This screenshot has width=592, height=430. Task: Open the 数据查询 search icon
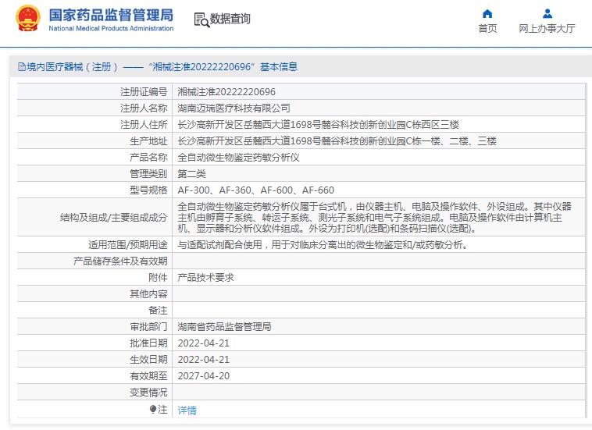(201, 20)
